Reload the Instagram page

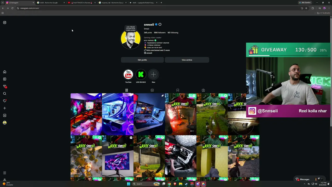(12, 8)
